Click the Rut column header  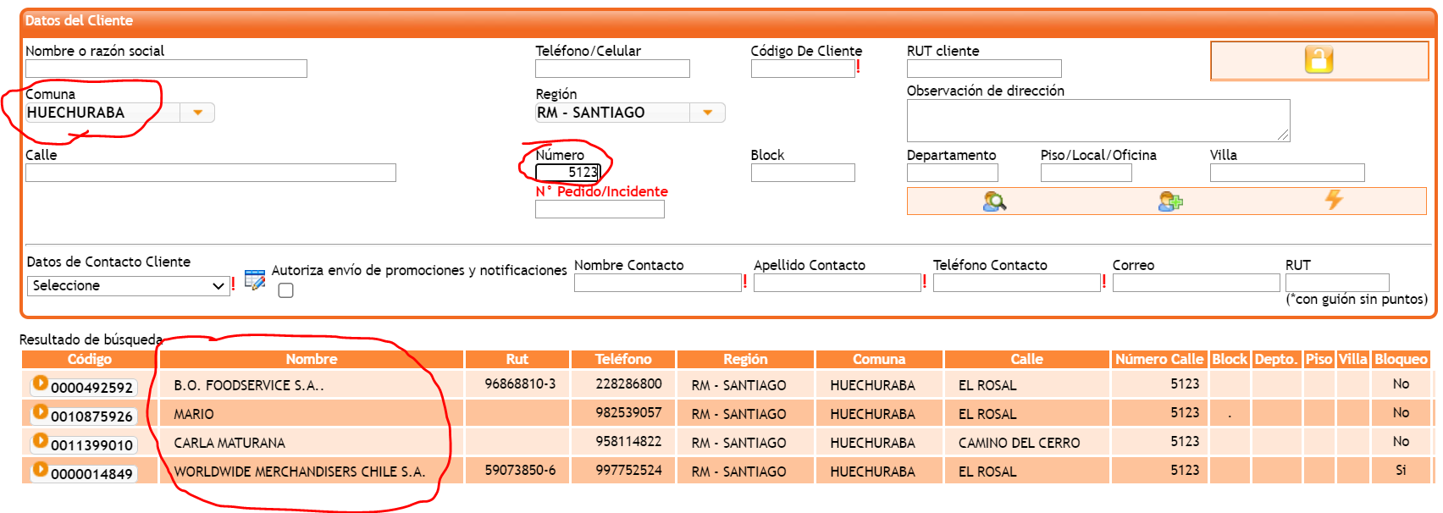click(x=517, y=359)
